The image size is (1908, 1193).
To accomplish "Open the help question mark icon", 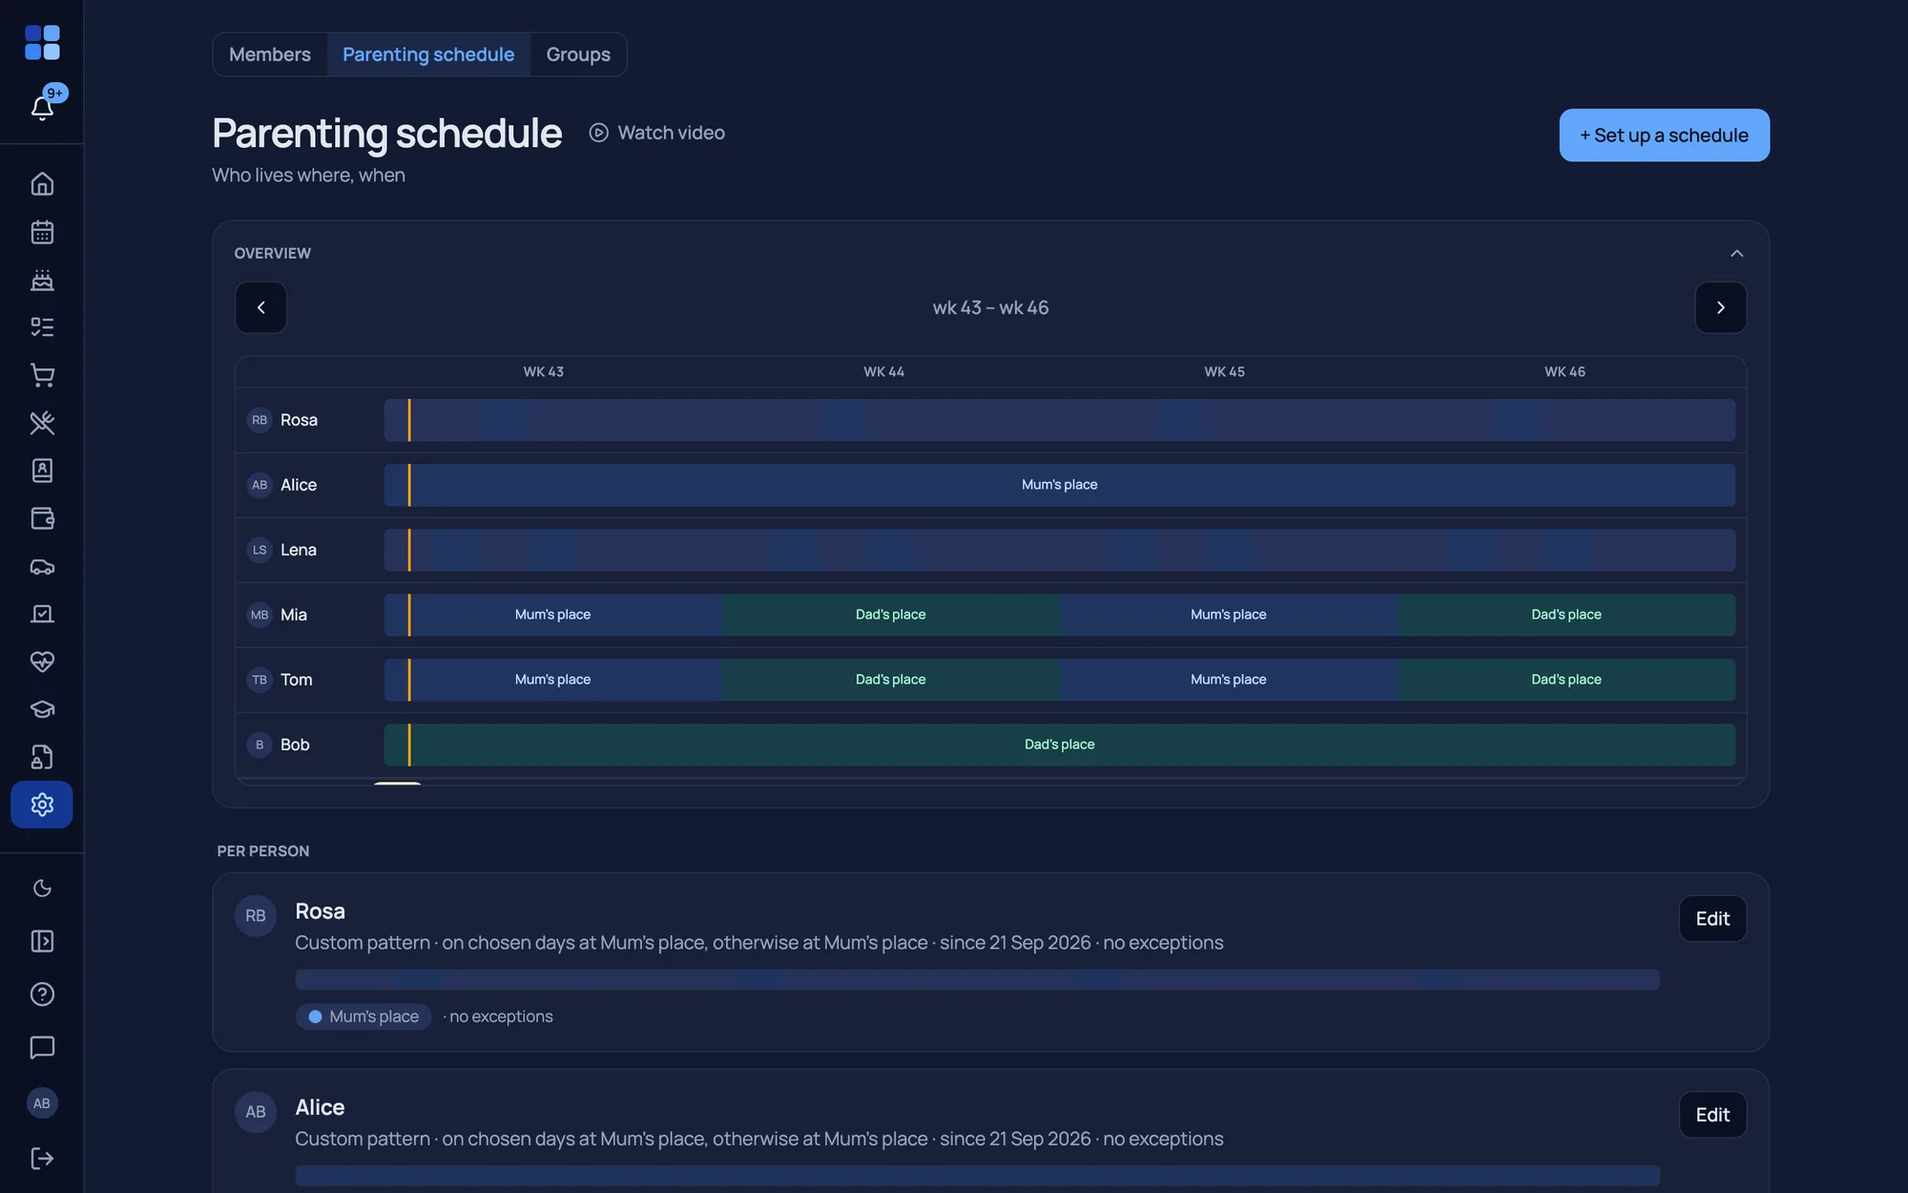I will point(42,994).
